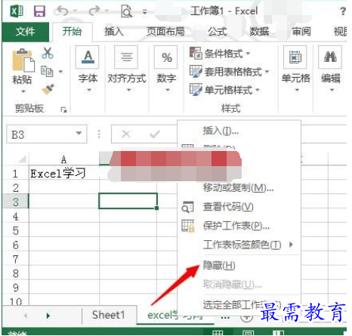352x336 pixels.
Task: Click the Excel application icon
Action: (17, 11)
